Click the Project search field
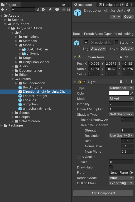This screenshot has height=202, width=135. pos(23,10)
